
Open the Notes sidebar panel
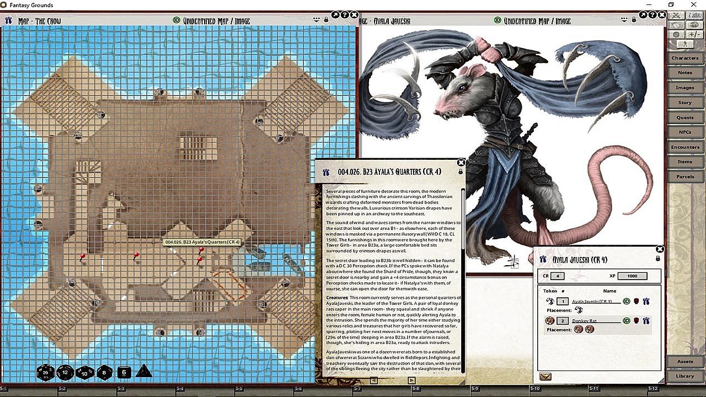[x=685, y=73]
